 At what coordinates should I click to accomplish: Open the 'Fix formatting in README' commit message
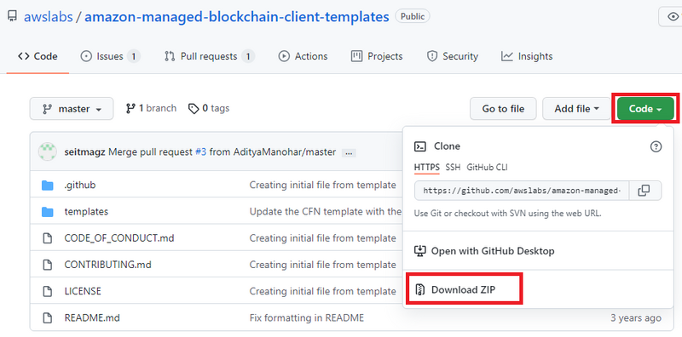coord(307,318)
